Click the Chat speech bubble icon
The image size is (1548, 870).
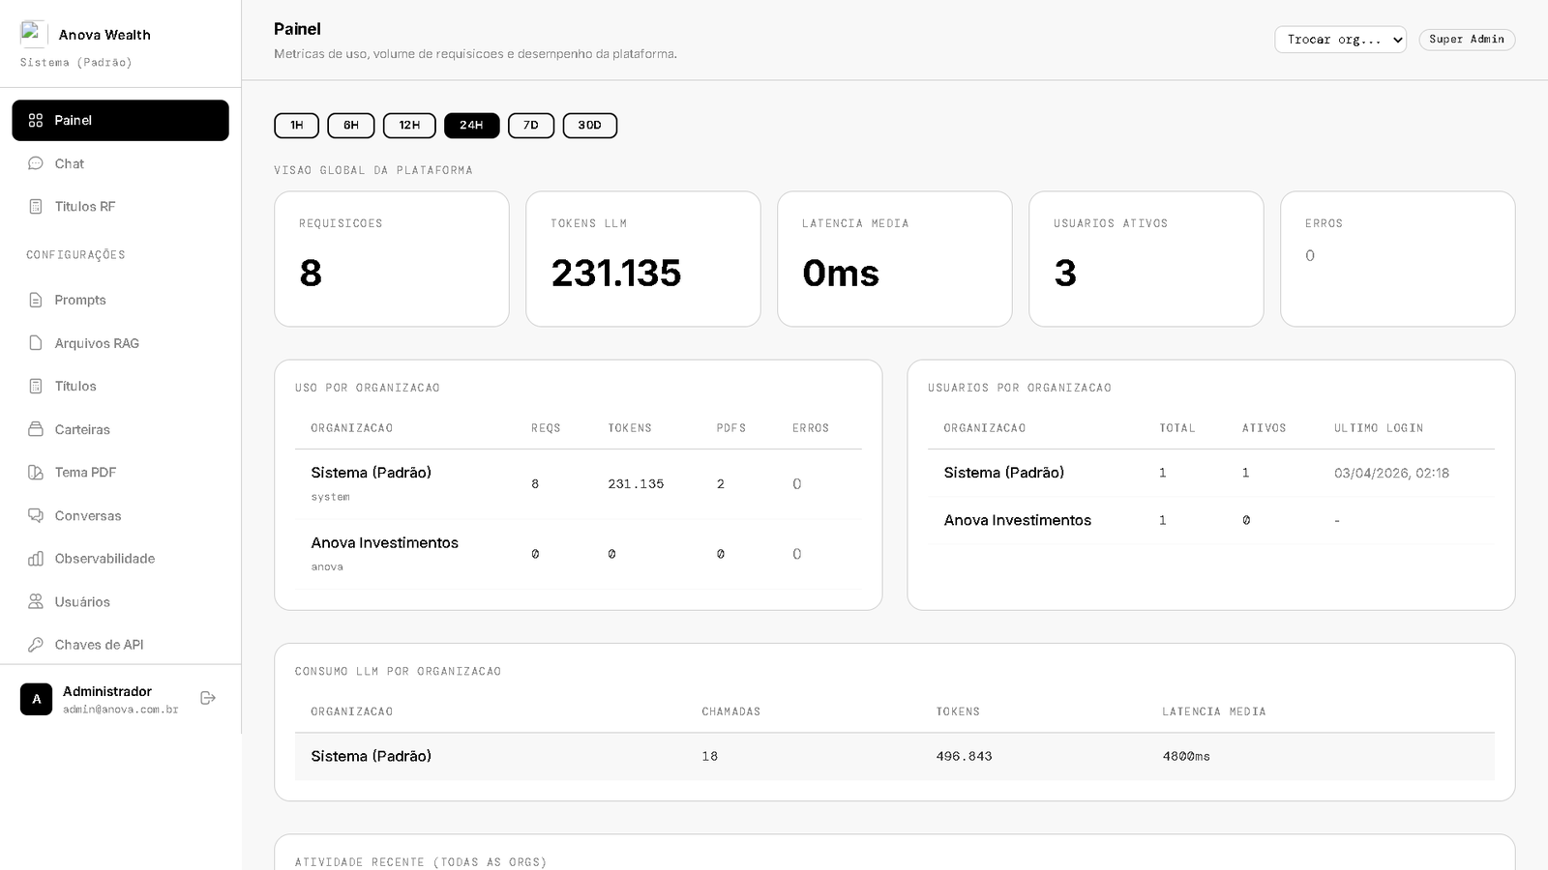click(36, 163)
